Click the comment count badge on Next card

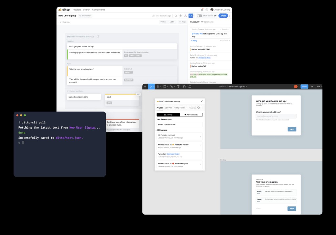click(138, 94)
